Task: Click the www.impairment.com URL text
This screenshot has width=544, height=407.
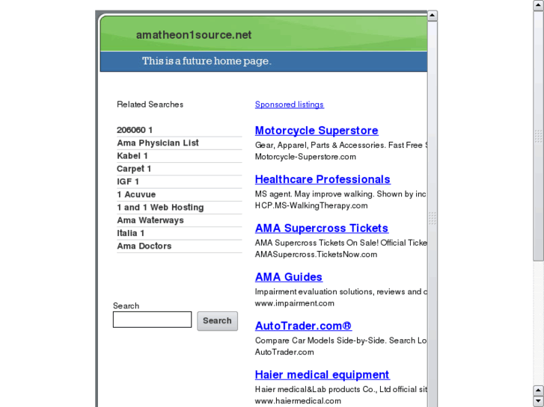Action: 295,303
